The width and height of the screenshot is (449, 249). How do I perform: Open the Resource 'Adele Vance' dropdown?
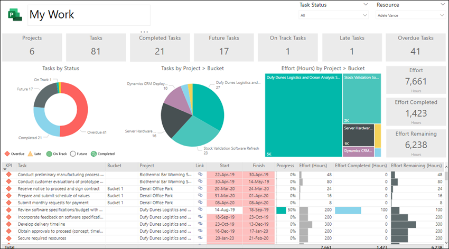[410, 15]
